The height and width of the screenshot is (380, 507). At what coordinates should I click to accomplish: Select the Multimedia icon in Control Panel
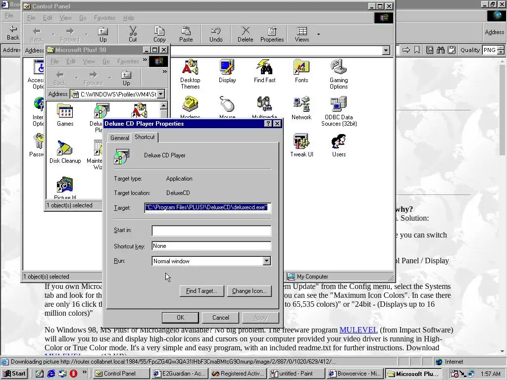264,107
